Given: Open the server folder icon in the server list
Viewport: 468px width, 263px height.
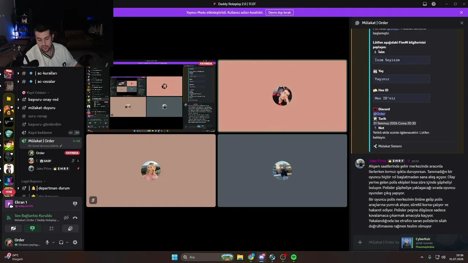Looking at the screenshot, I should pos(9,99).
